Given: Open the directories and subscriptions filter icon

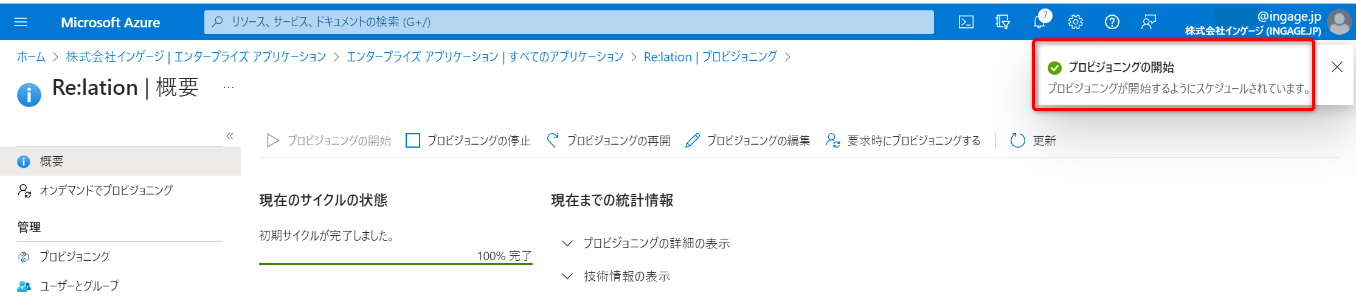Looking at the screenshot, I should pyautogui.click(x=1003, y=22).
